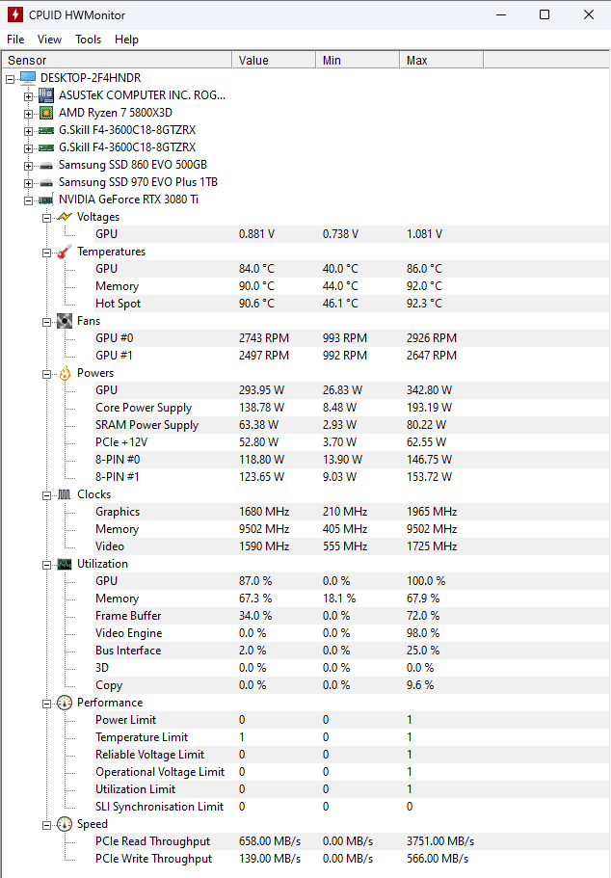Click the Temperatures thermometer icon
The width and height of the screenshot is (611, 878).
[65, 252]
